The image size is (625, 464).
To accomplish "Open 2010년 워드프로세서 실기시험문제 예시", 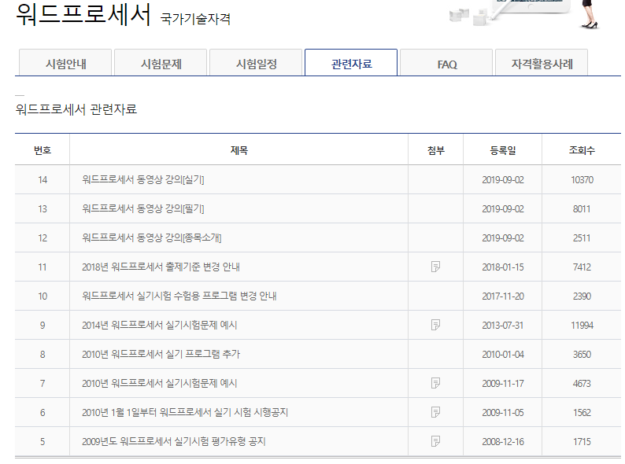I will [160, 383].
